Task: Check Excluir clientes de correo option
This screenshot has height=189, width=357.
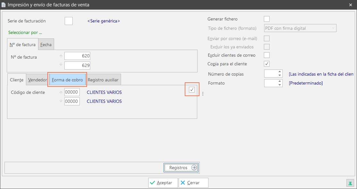Action: [x=267, y=55]
